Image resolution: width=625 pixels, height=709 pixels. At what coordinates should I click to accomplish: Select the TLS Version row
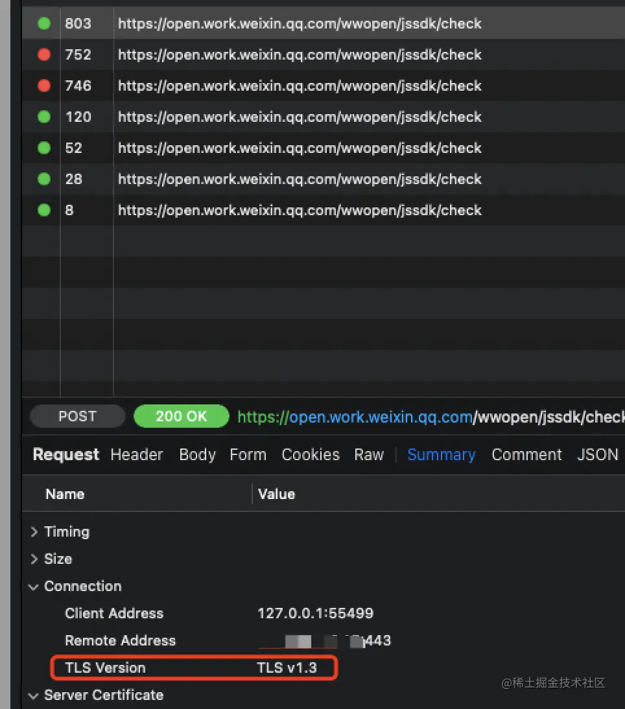click(x=324, y=668)
